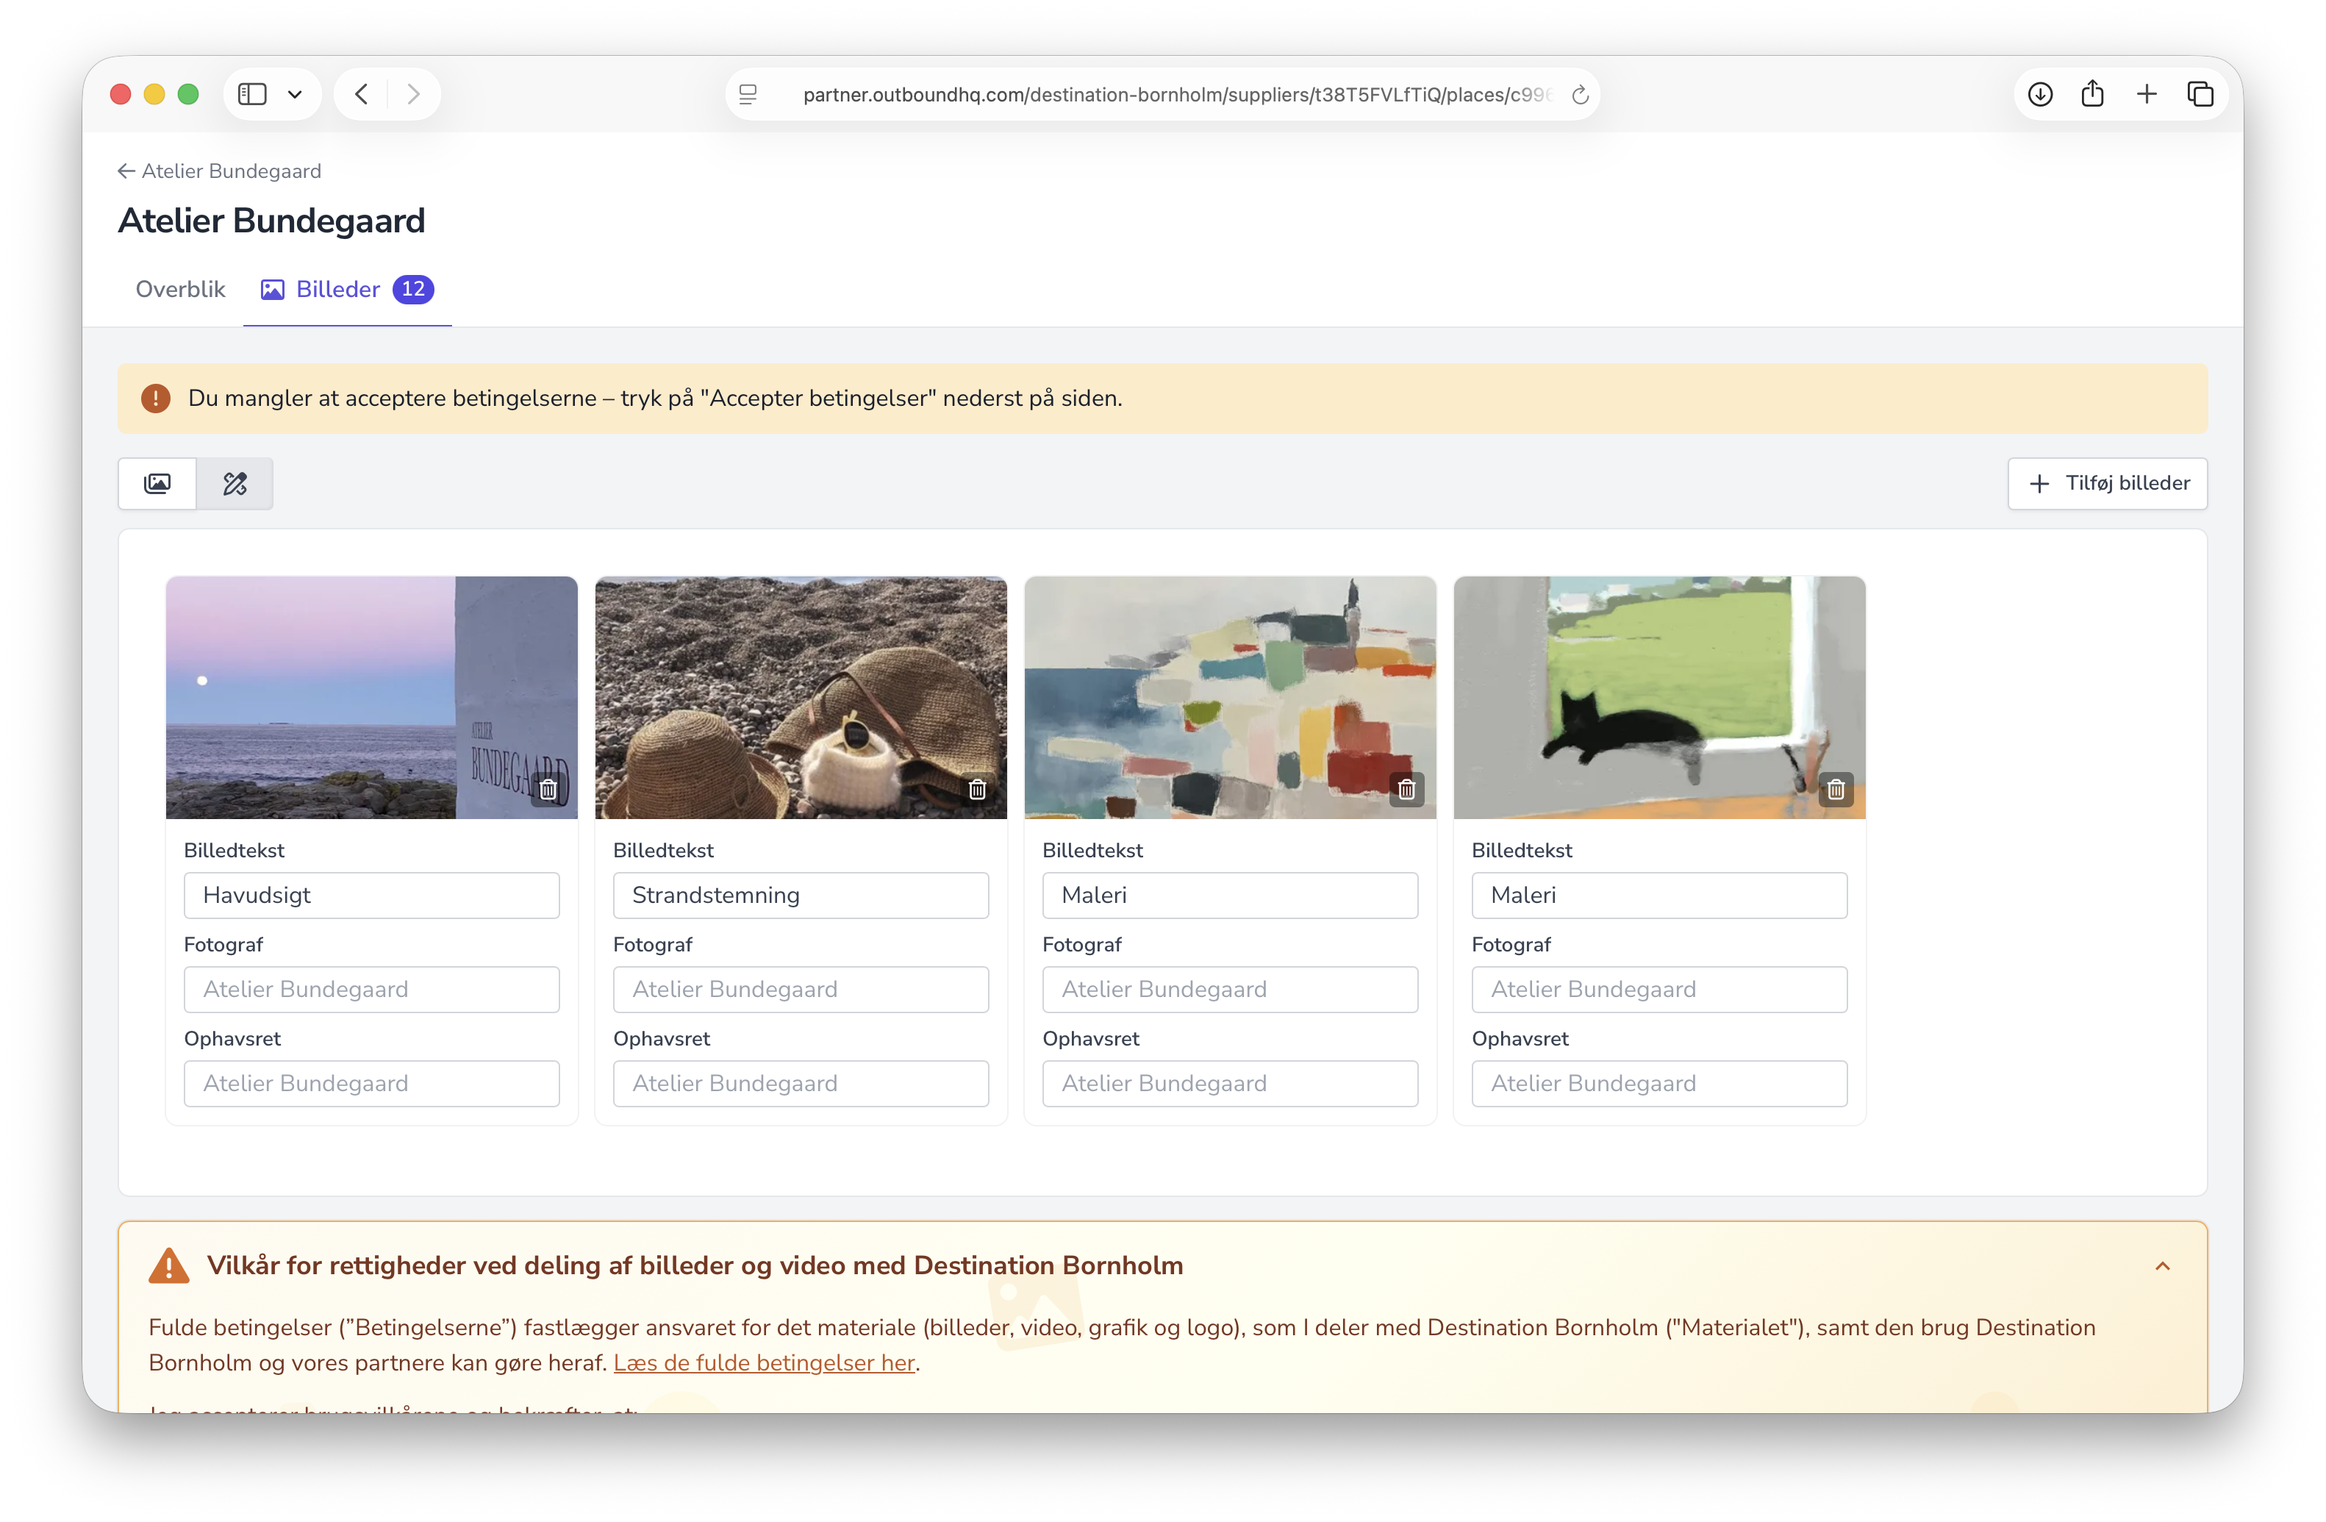
Task: Click the orange warning icon in banner
Action: [155, 398]
